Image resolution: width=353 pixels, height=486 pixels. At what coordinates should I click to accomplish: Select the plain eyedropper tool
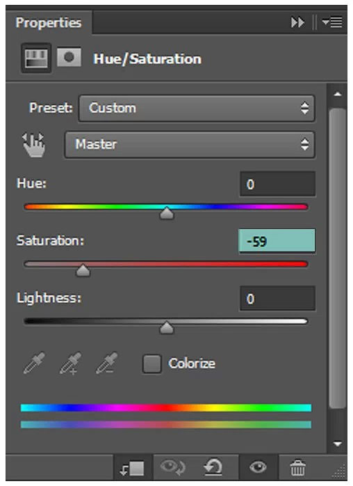34,363
